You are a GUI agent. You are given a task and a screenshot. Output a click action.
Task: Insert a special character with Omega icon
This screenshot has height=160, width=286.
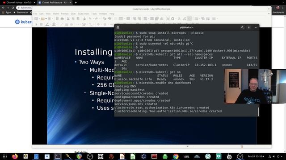(172, 19)
